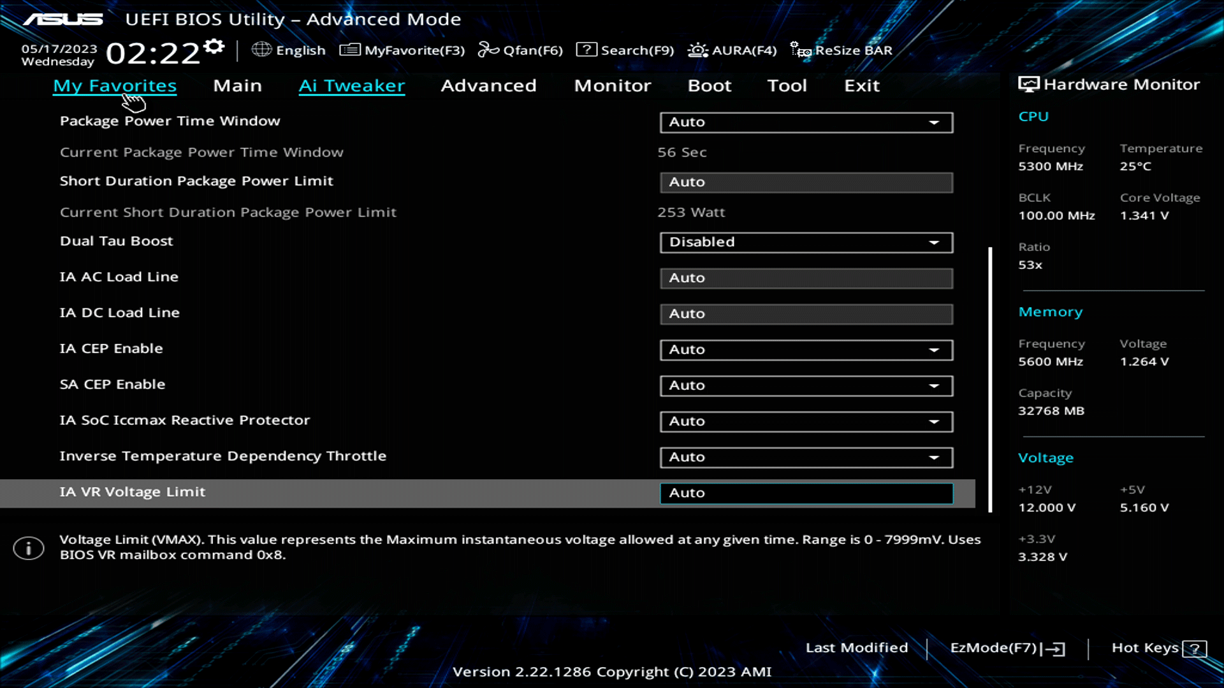Click the Hot Keys question mark icon
The height and width of the screenshot is (688, 1224).
coord(1193,649)
